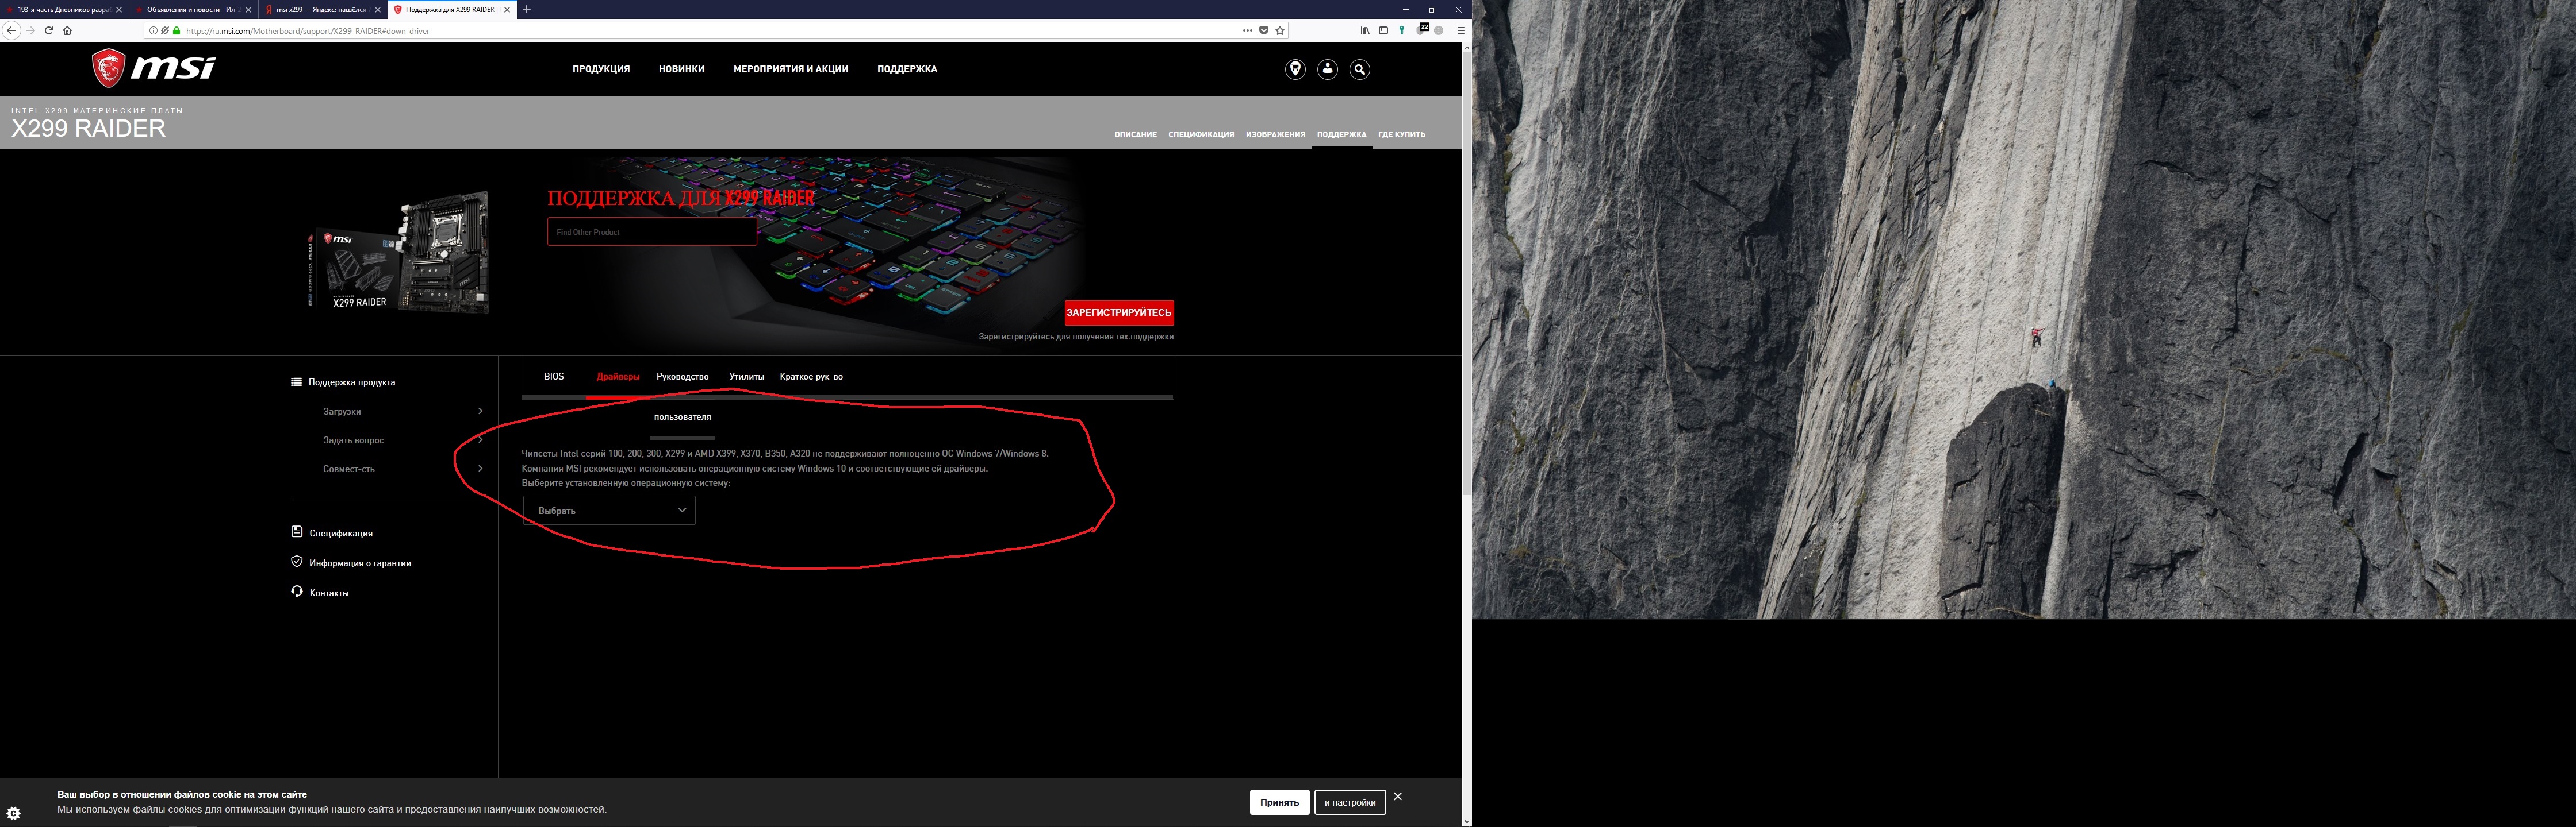The height and width of the screenshot is (827, 2576).
Task: Click tracking protection shield icon in address bar
Action: 165,31
